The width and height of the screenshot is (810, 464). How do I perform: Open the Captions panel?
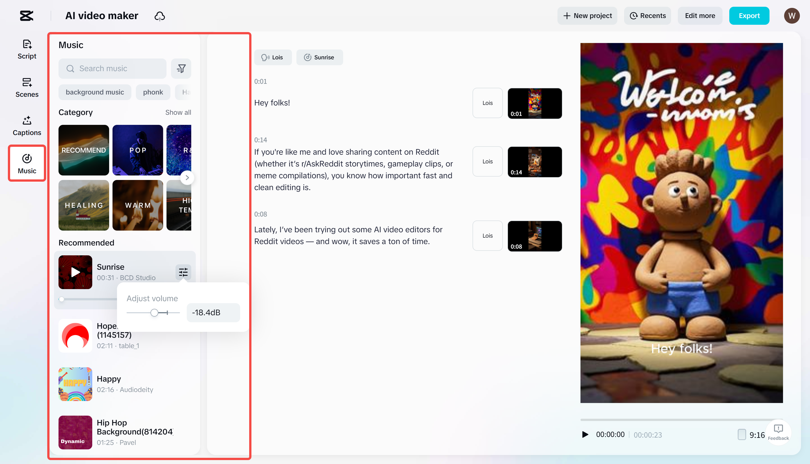click(26, 125)
